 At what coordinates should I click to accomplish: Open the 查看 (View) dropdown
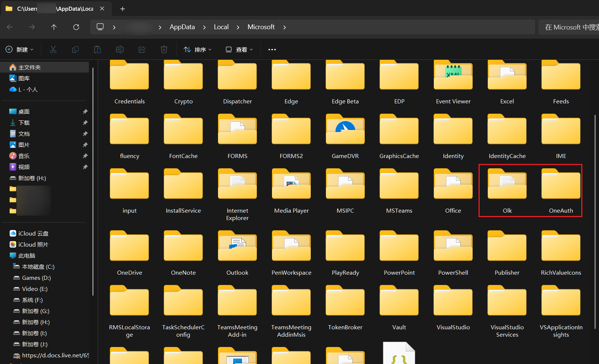pyautogui.click(x=239, y=49)
